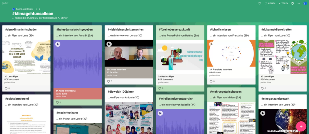The height and width of the screenshot is (134, 309).
Task: Open the 3D Luce Flyer thumbnail
Action: point(283,57)
